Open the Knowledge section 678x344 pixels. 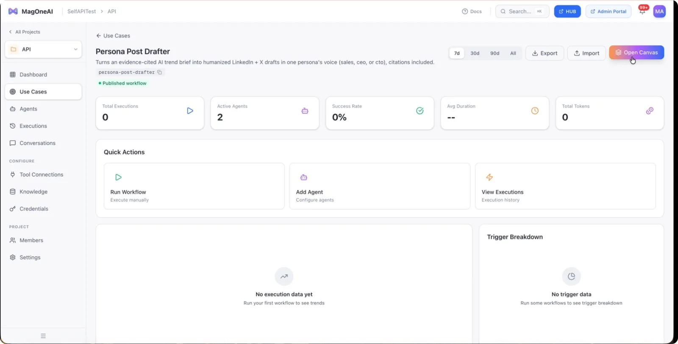[43, 192]
